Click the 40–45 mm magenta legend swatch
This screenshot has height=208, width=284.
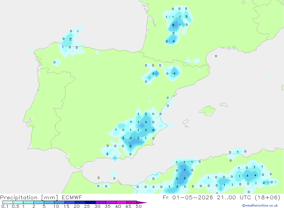pos(121,202)
